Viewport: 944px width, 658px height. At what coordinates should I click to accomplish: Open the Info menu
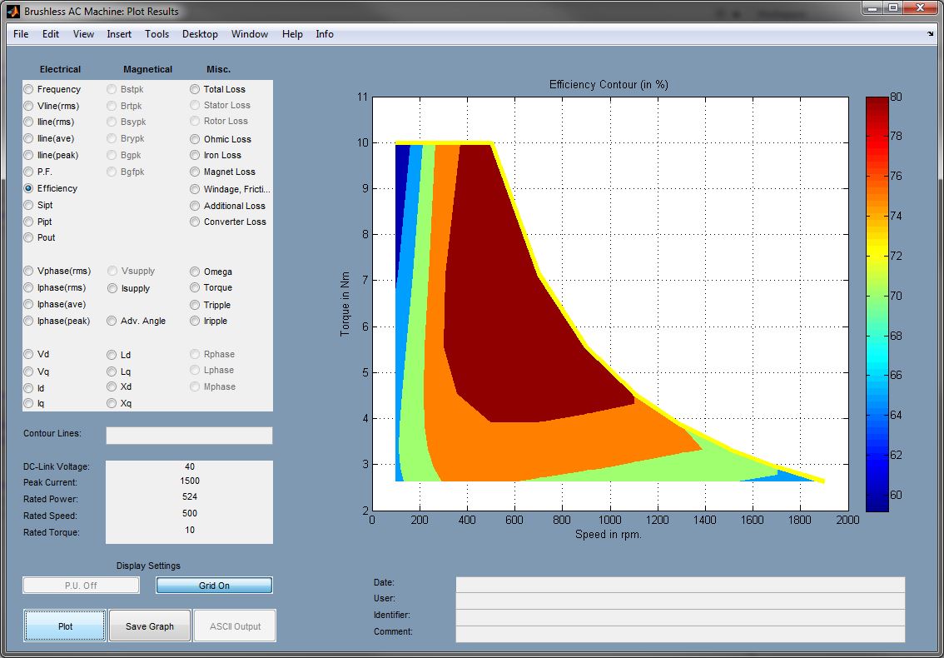click(325, 34)
